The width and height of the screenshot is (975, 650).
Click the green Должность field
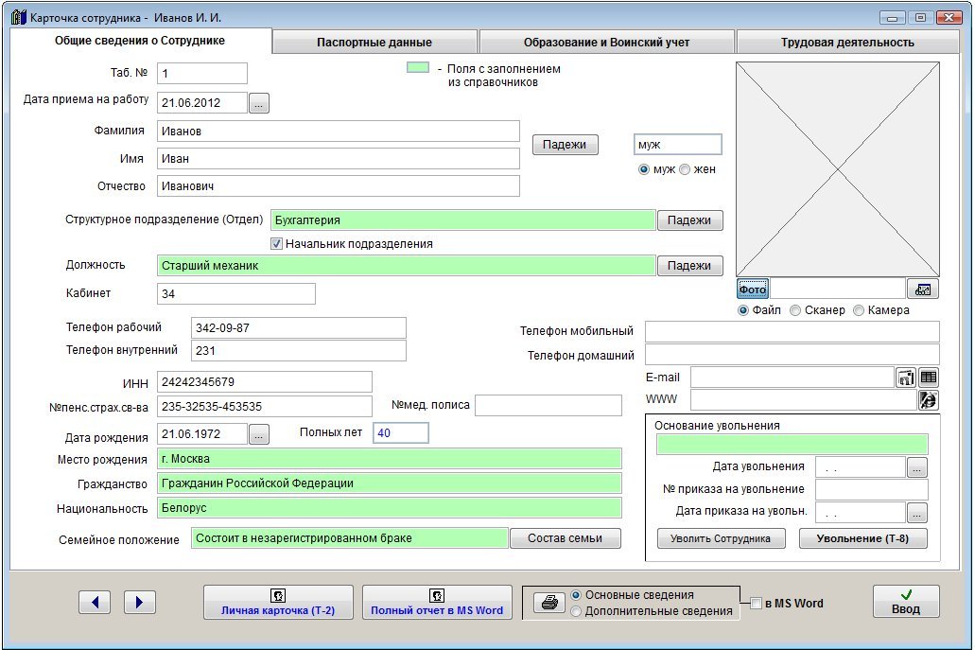[x=405, y=266]
